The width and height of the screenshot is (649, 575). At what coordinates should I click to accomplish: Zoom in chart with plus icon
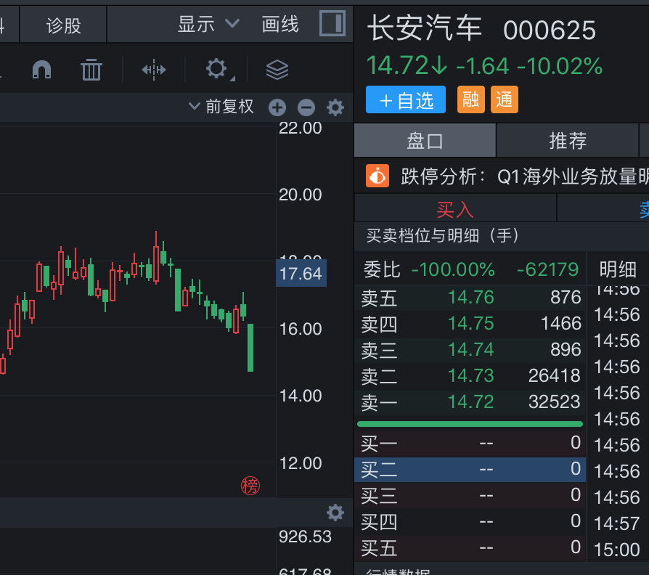tap(277, 107)
